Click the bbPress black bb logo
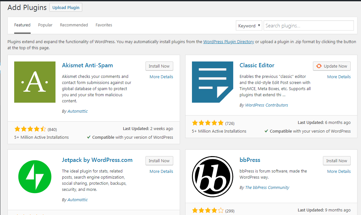 [x=213, y=177]
